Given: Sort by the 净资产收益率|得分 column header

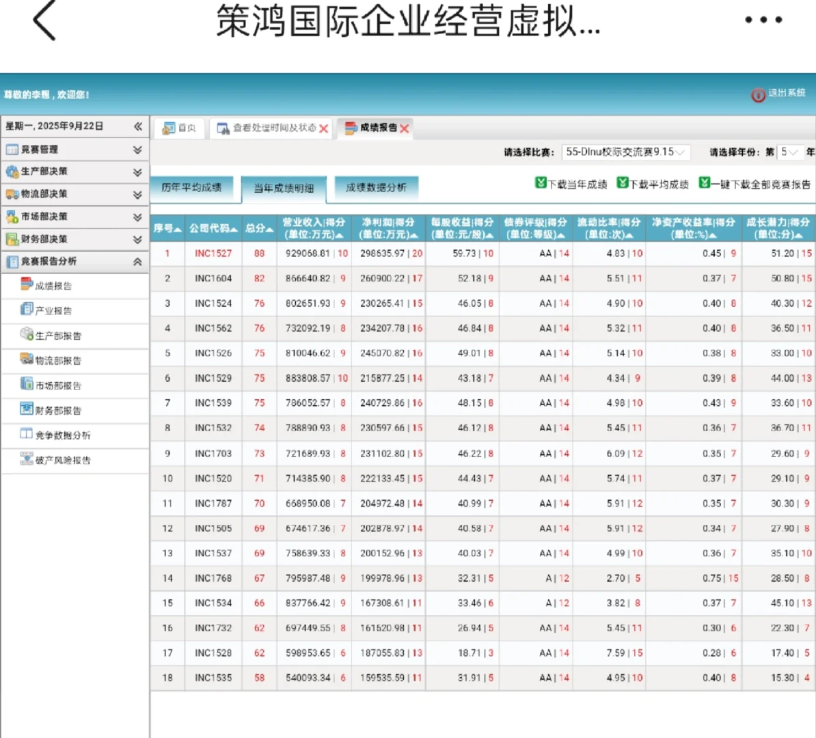Looking at the screenshot, I should click(694, 228).
